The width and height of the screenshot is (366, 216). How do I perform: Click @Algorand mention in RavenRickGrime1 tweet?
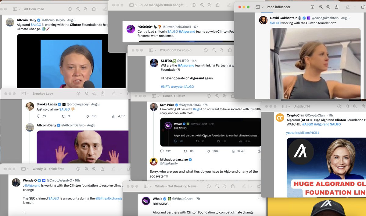[x=187, y=31]
